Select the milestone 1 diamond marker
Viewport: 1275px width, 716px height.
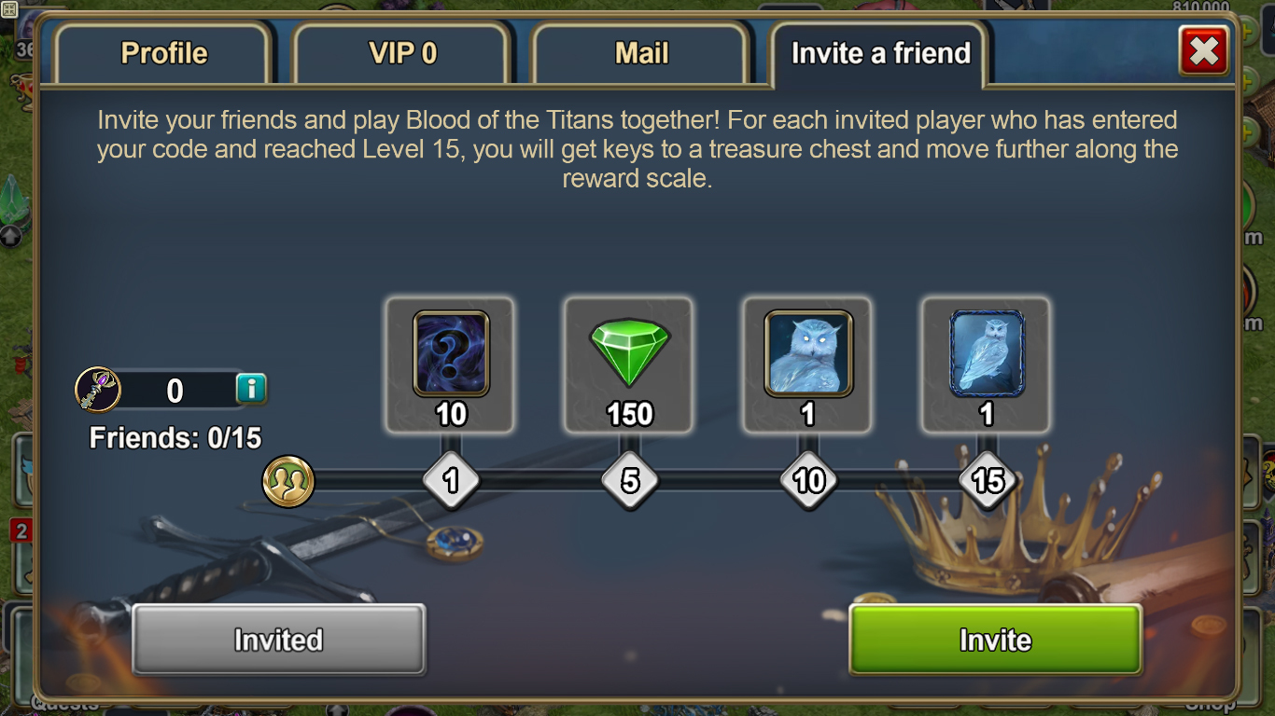click(x=451, y=481)
